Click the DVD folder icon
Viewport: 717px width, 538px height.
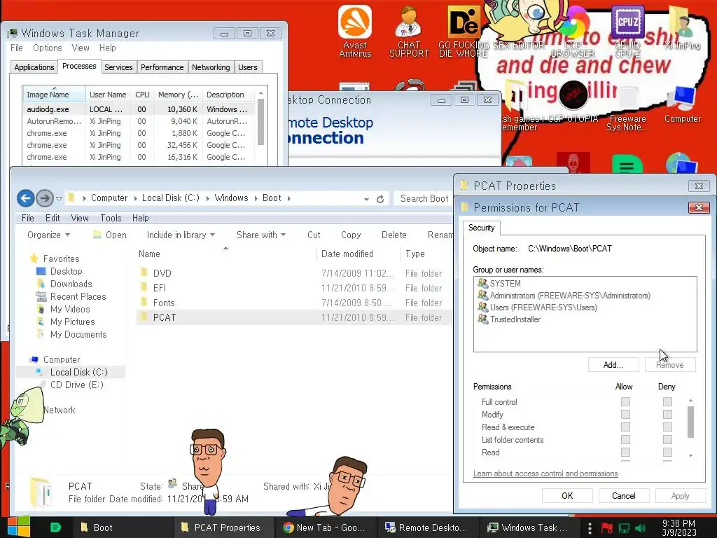144,273
